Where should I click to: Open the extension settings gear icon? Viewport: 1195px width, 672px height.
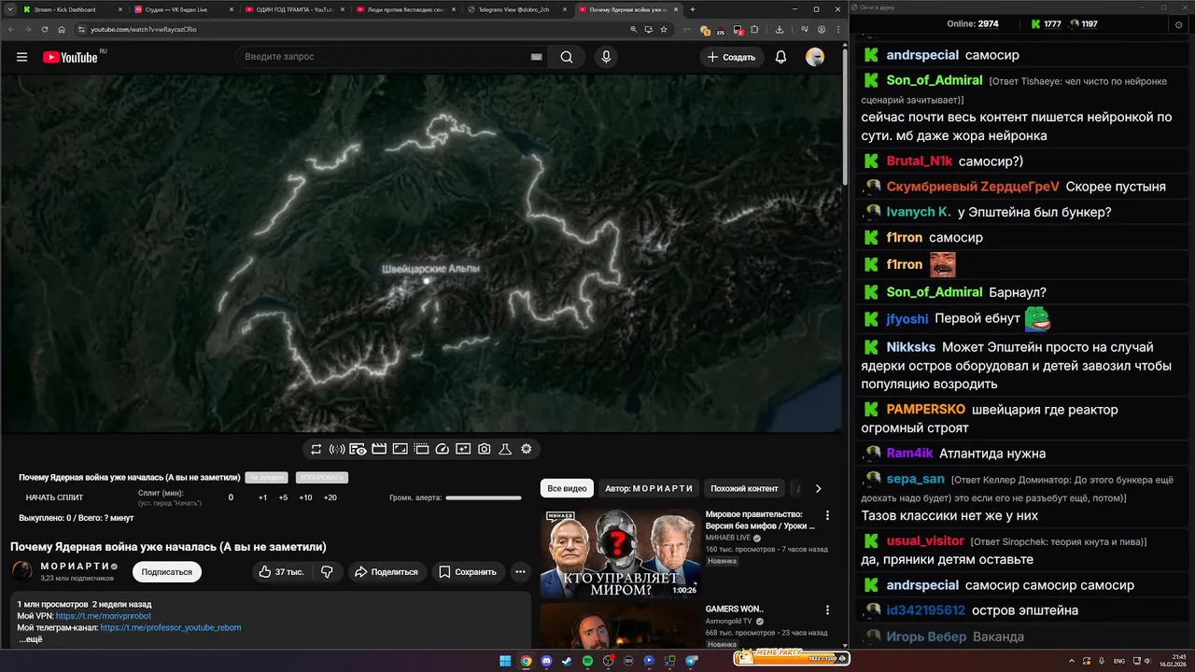527,449
